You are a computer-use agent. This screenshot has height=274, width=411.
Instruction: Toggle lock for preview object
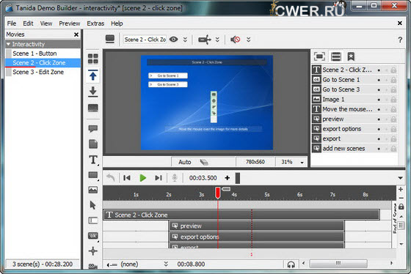tap(393, 119)
